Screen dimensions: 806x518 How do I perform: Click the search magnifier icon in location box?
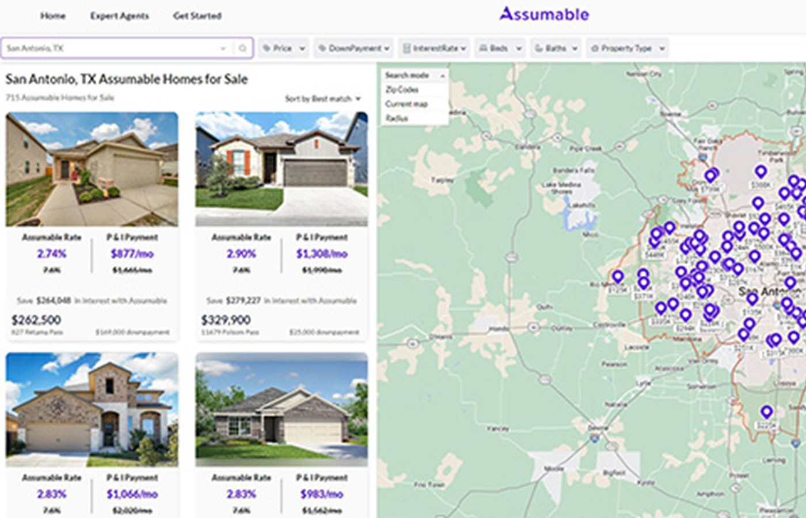[242, 48]
